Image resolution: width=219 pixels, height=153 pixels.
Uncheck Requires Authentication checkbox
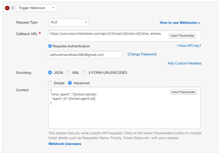pos(50,46)
